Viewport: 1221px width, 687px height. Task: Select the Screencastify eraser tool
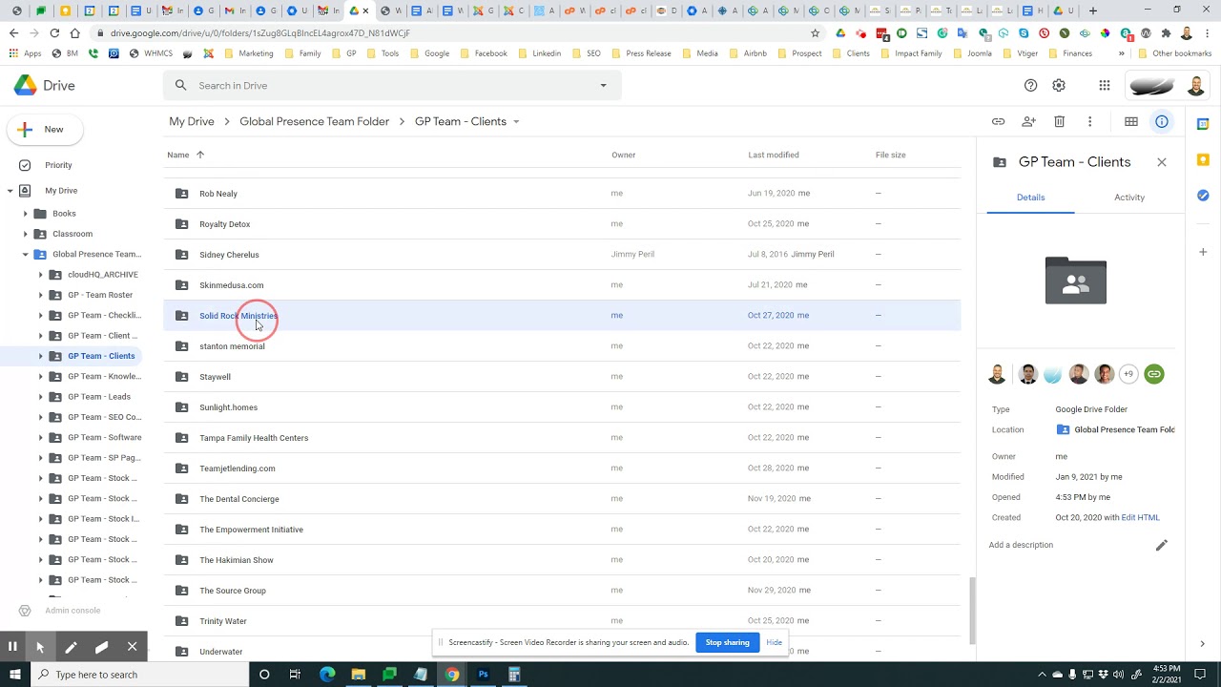click(x=101, y=646)
